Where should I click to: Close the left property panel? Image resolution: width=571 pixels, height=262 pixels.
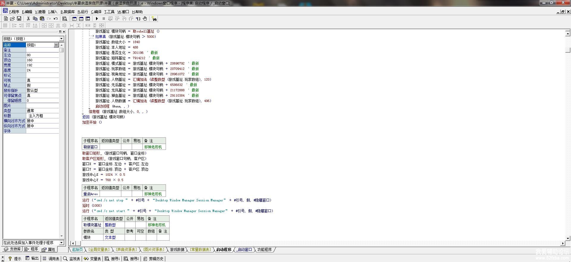(x=64, y=32)
